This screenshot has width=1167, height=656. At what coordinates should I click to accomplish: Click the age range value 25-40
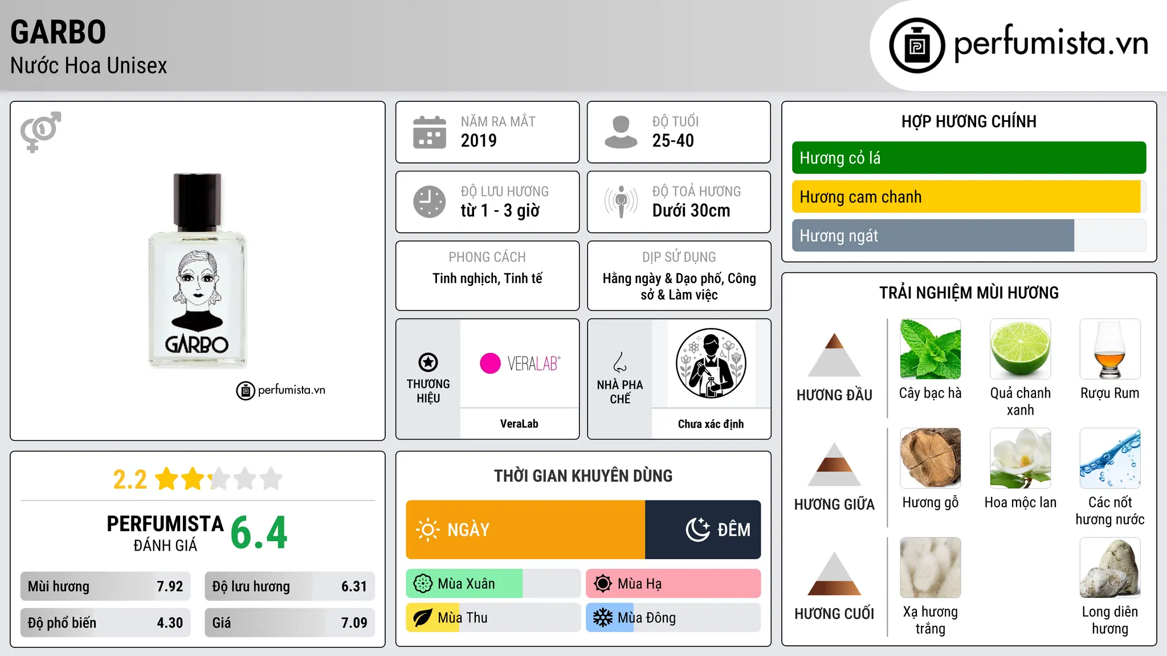[673, 141]
